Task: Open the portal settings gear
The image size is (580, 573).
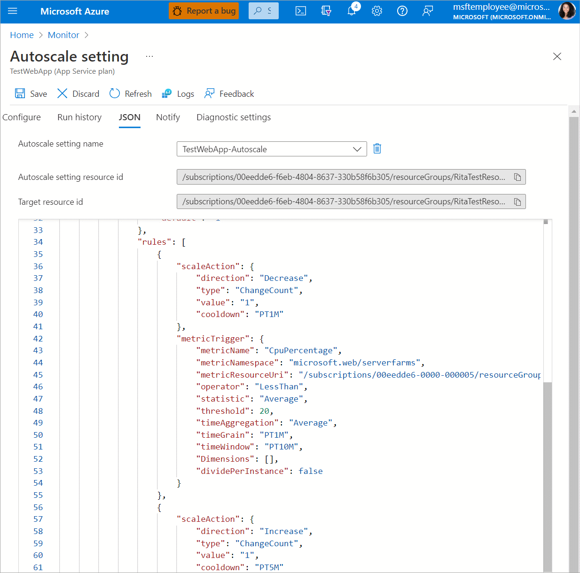Action: click(x=377, y=11)
